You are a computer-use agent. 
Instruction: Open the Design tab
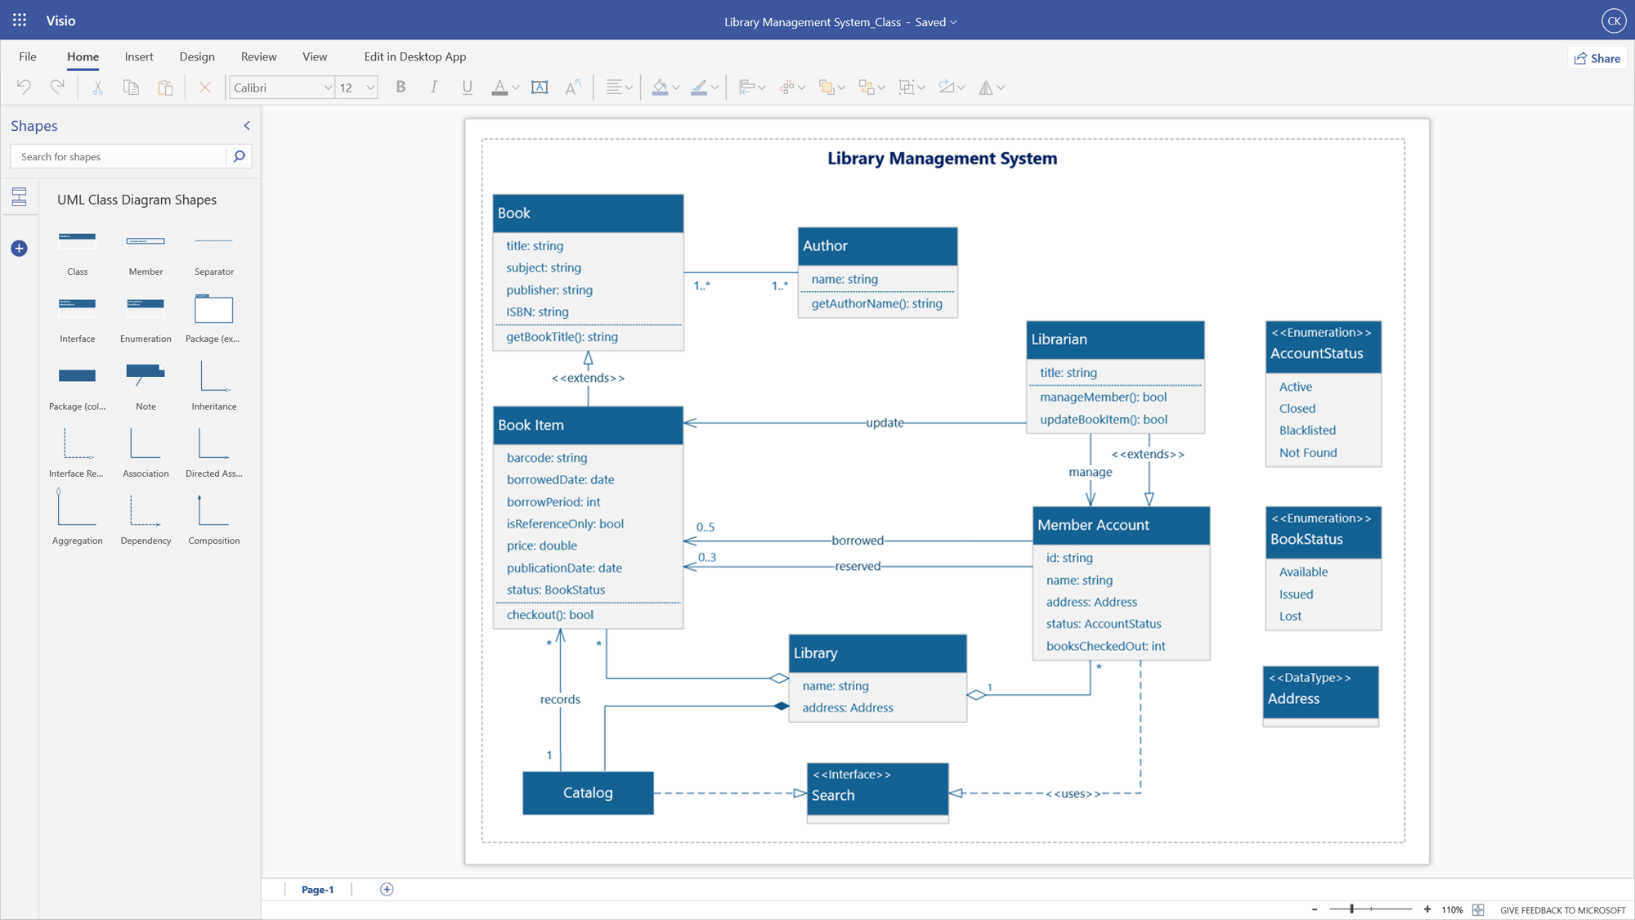click(196, 56)
